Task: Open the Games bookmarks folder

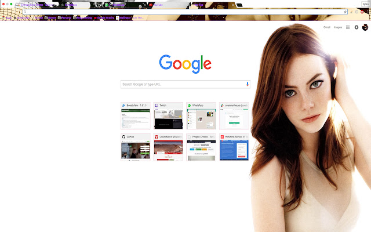Action: [x=50, y=18]
